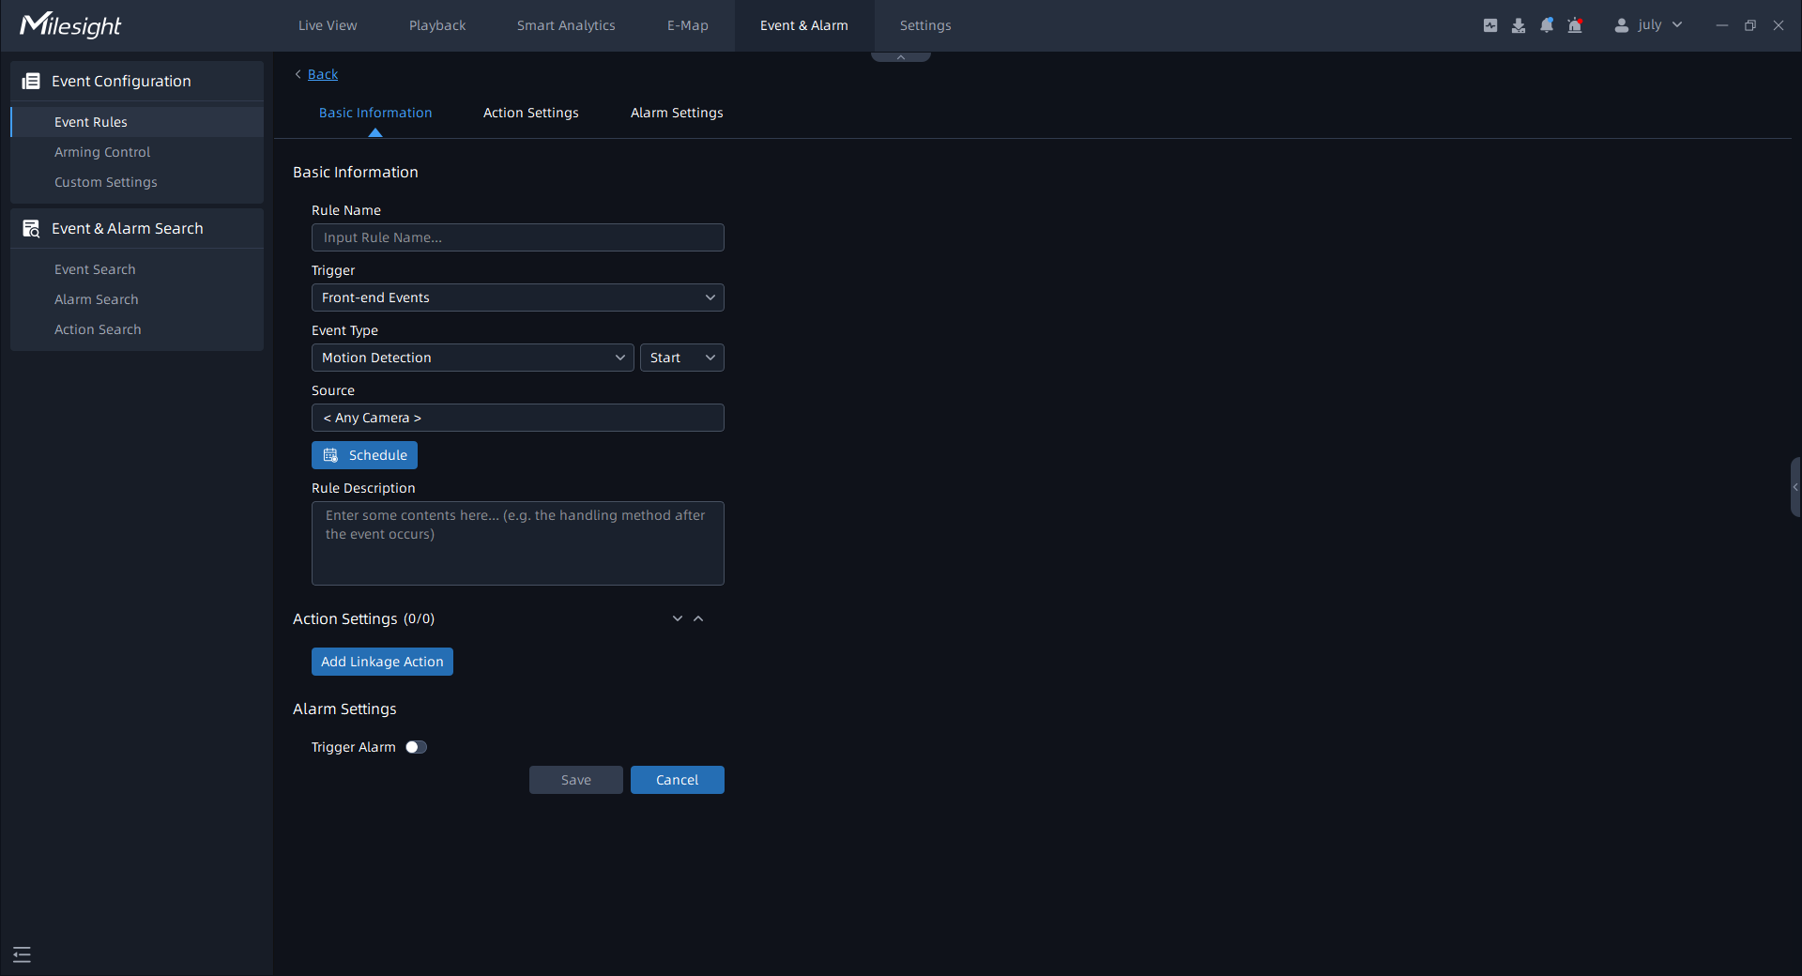The height and width of the screenshot is (976, 1802).
Task: Click the july user profile icon
Action: click(1621, 25)
